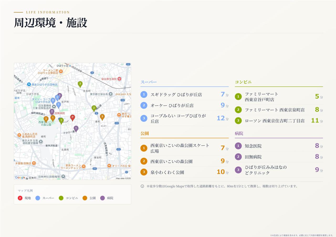
Task: Click the スギドラッグ ひばりが丘店 entry name
Action: [176, 95]
